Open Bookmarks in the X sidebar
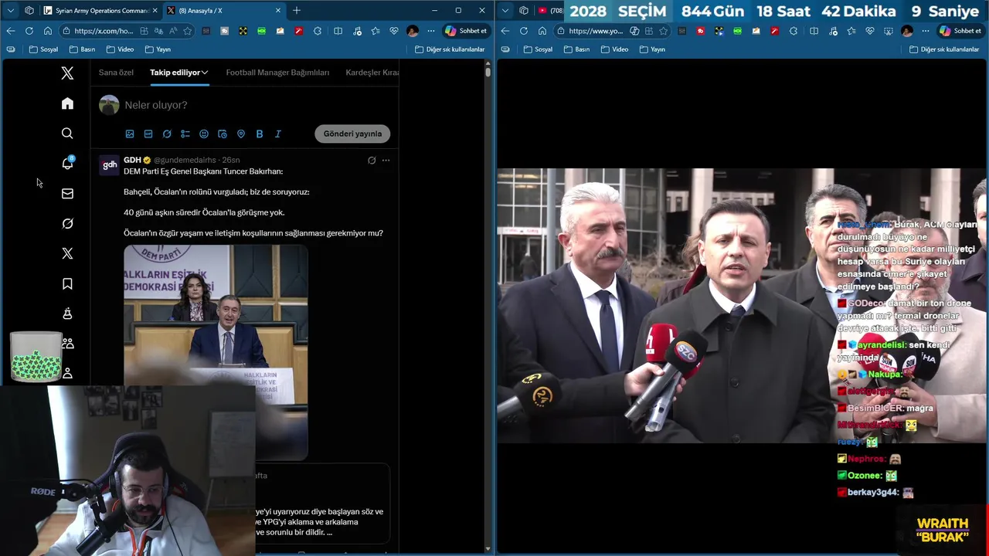989x556 pixels. (67, 284)
